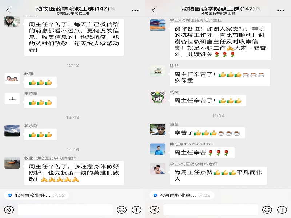Tap 杨树's green frog avatar
The width and height of the screenshot is (291, 218).
pyautogui.click(x=158, y=97)
